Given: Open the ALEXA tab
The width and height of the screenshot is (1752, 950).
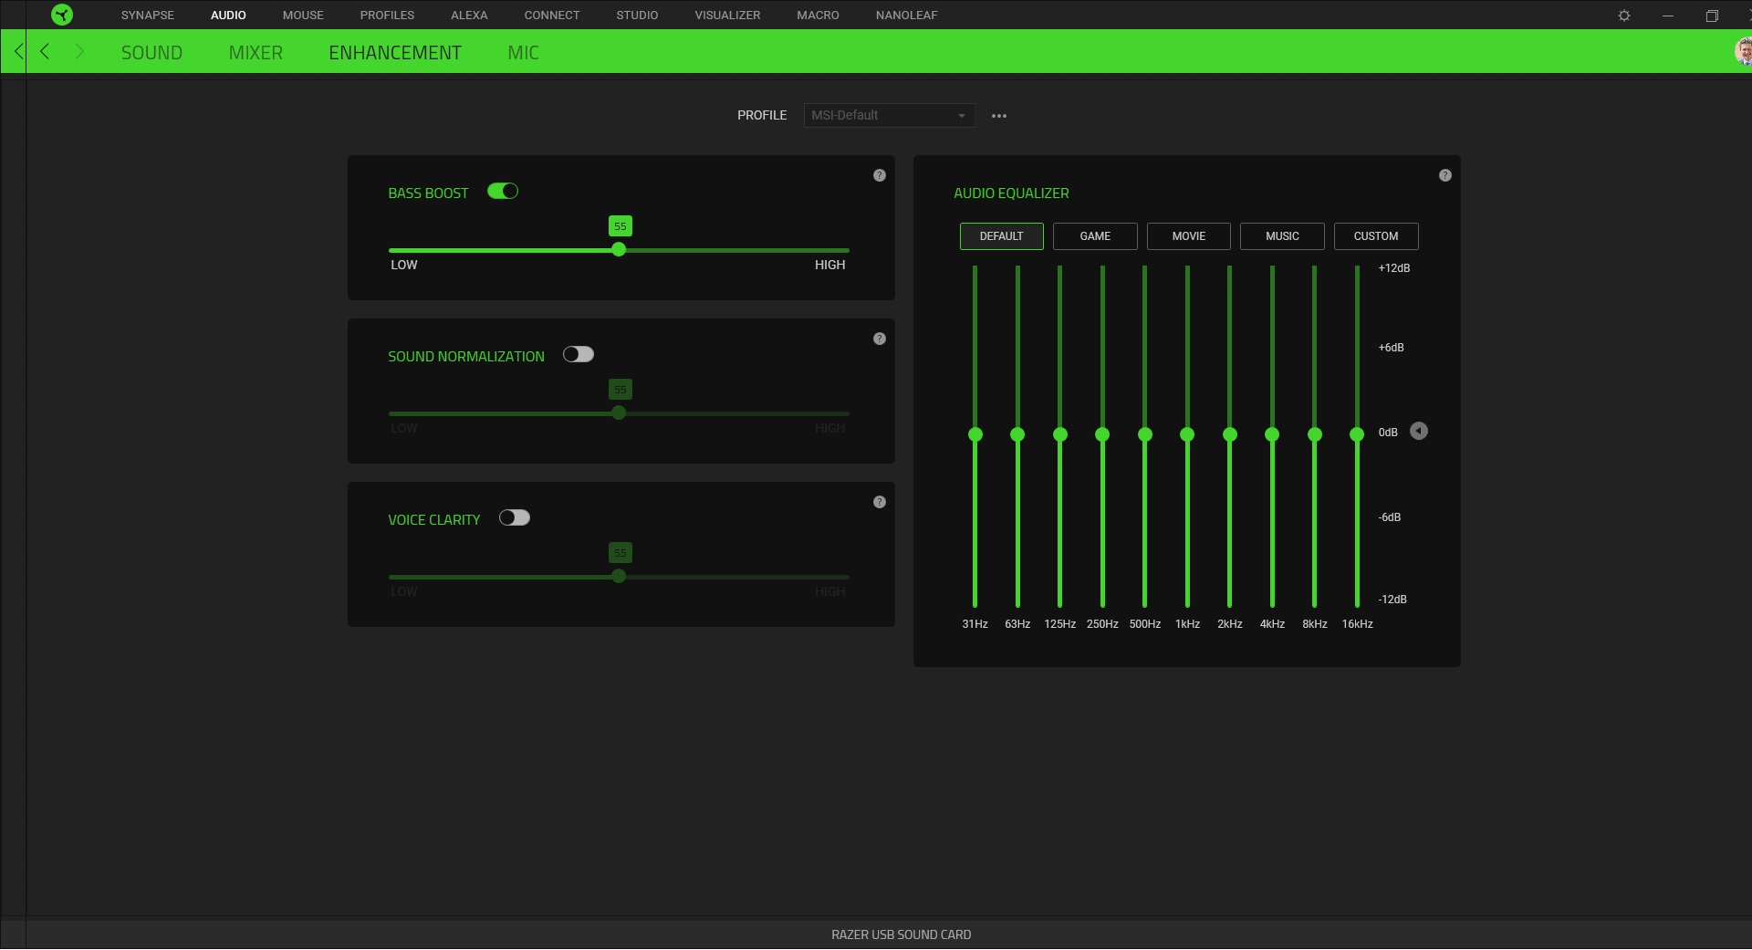Looking at the screenshot, I should pos(469,16).
